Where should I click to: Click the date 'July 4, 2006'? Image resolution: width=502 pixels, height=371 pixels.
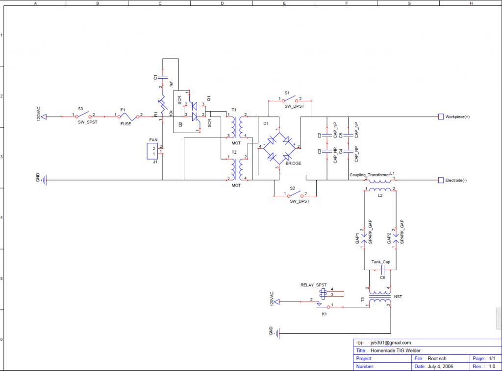point(440,367)
